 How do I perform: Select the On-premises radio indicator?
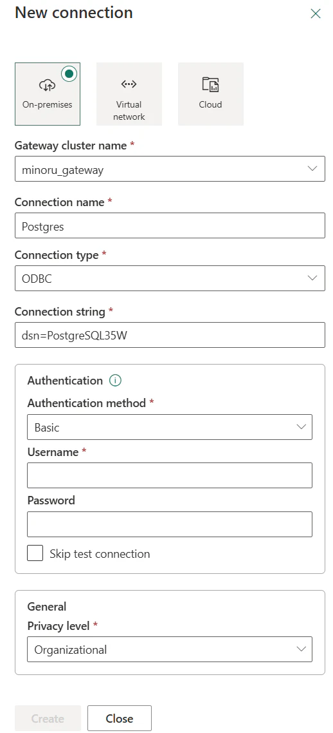tap(69, 73)
